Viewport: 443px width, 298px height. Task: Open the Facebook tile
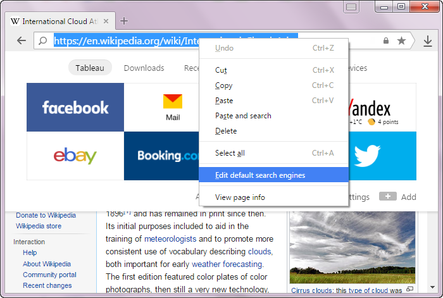click(x=75, y=108)
